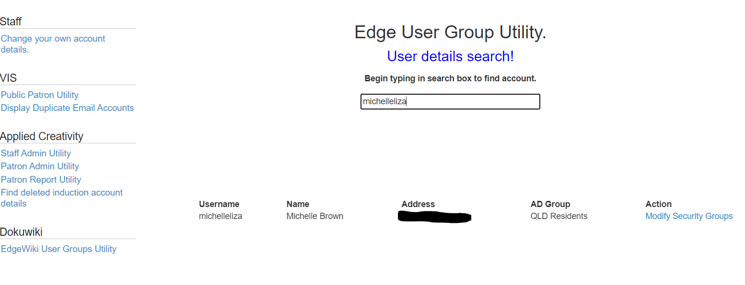Open Find deleted induction account details
Viewport: 745px width, 285px height.
[61, 193]
